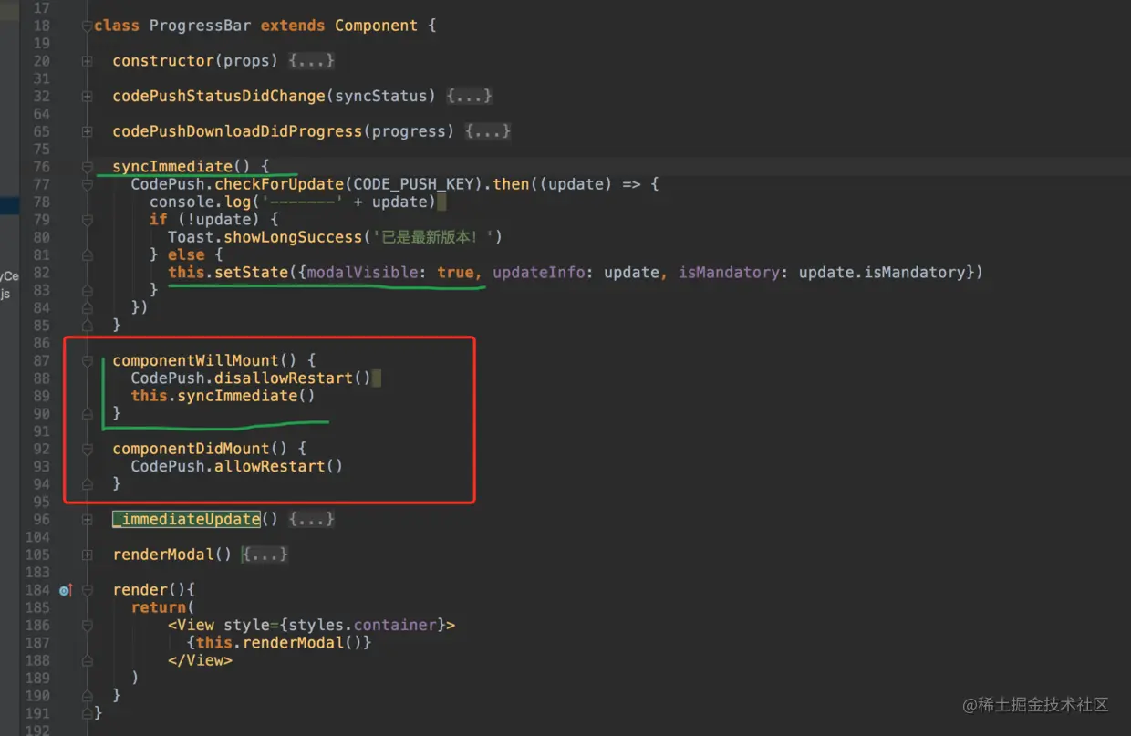Collapse the checkForUpdate callback fold on line 77
This screenshot has height=736, width=1131.
coord(87,184)
